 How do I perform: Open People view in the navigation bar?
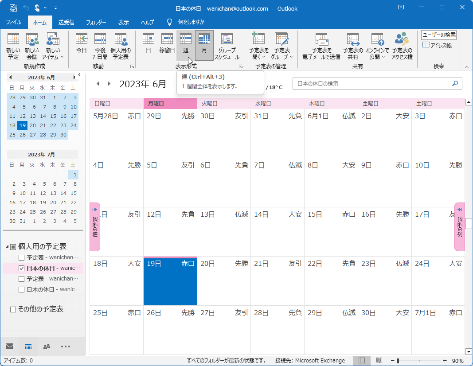[x=47, y=347]
